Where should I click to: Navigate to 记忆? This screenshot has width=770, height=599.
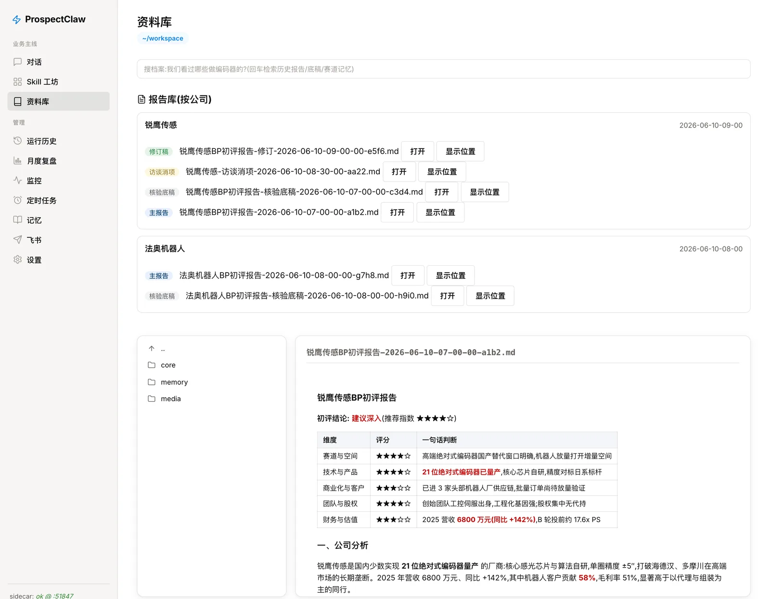[59, 220]
